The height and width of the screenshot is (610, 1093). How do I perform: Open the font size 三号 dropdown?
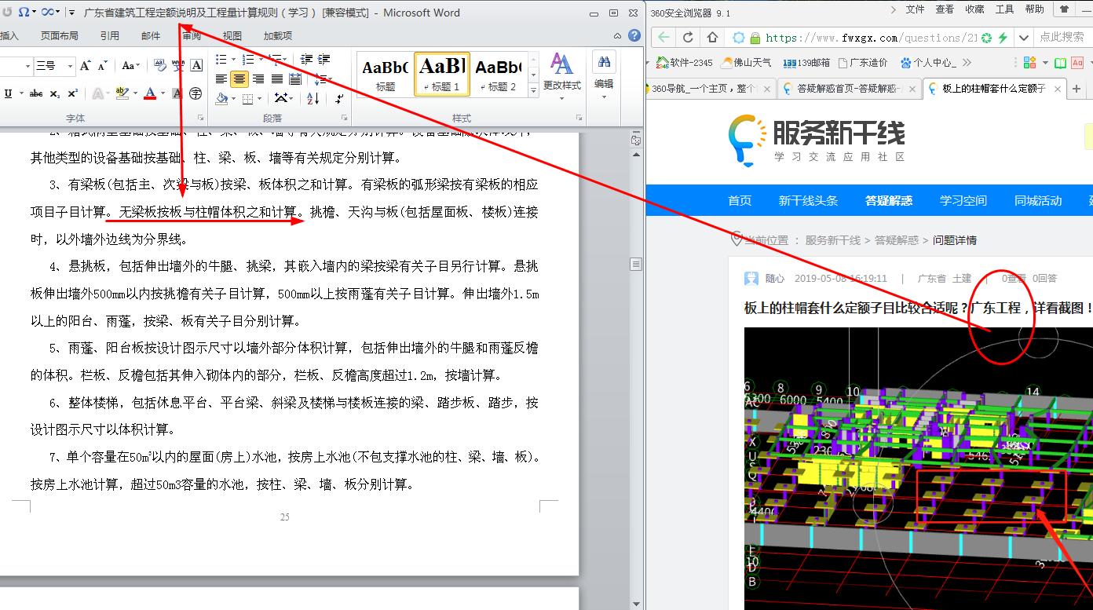pyautogui.click(x=70, y=66)
